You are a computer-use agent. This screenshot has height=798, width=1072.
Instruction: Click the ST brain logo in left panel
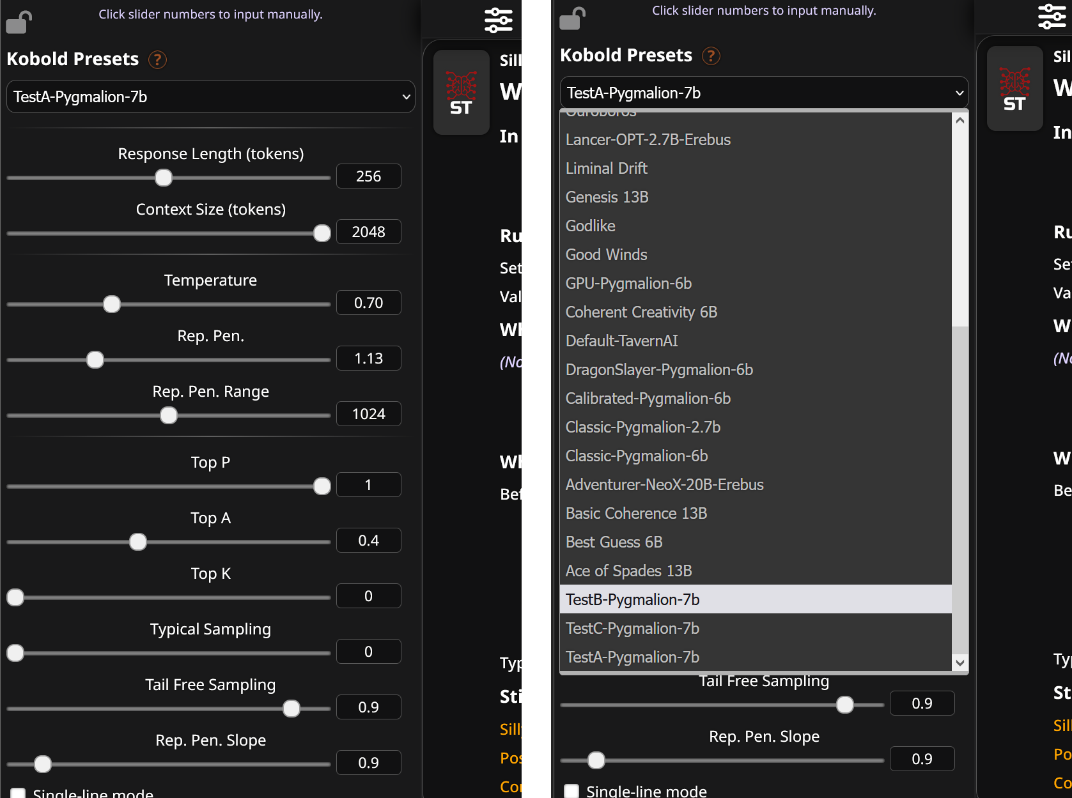click(x=461, y=93)
